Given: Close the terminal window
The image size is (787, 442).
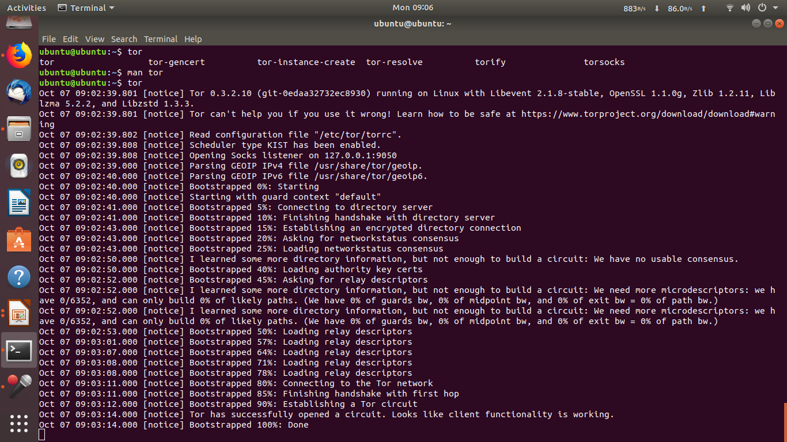Looking at the screenshot, I should pos(780,24).
